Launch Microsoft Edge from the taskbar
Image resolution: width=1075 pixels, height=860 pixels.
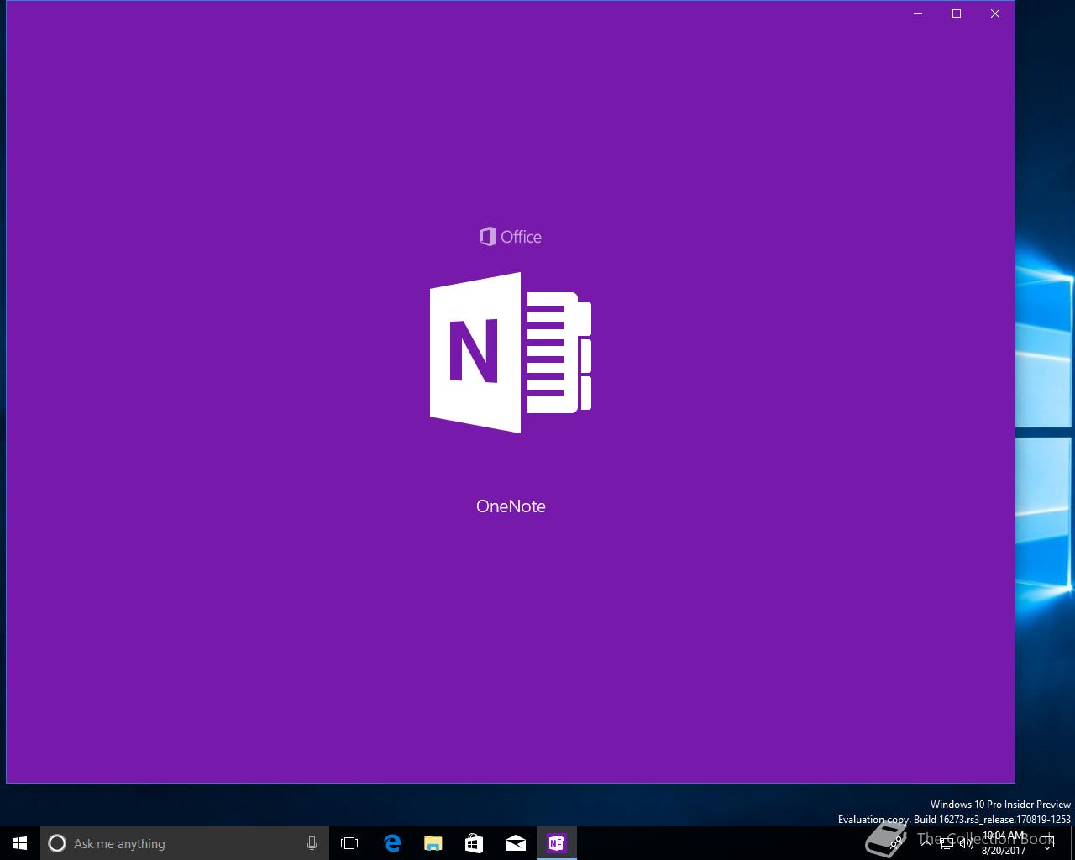point(391,843)
